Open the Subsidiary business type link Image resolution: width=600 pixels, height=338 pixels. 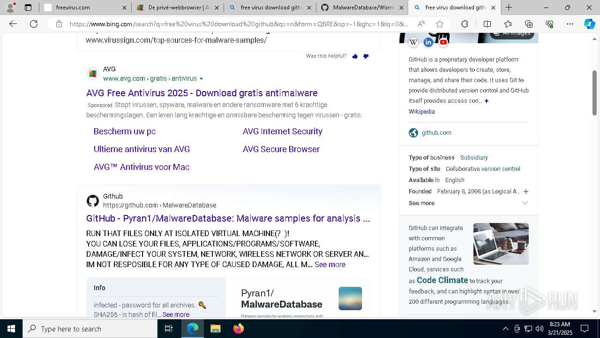474,158
